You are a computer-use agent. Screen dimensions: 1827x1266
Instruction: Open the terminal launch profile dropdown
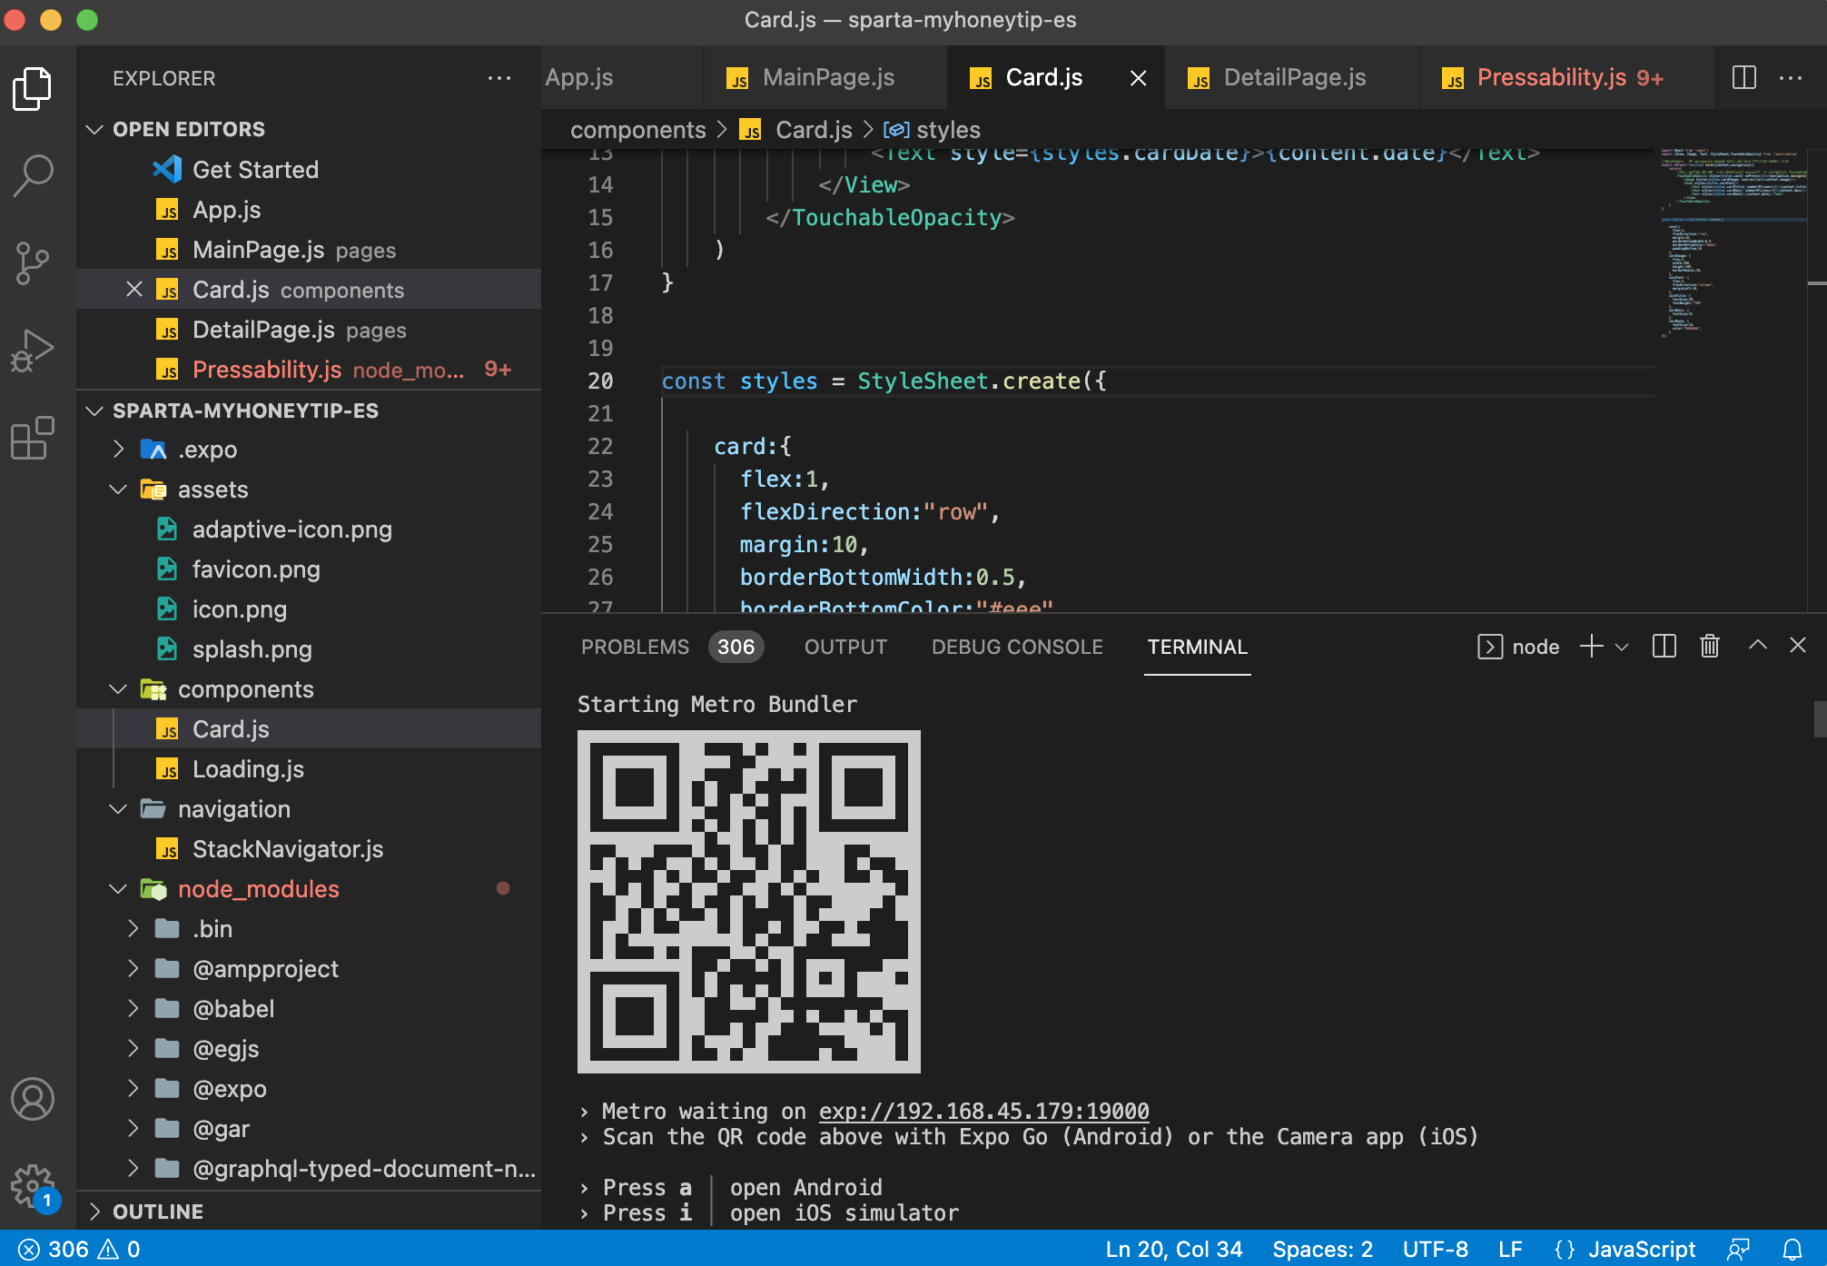(x=1622, y=647)
